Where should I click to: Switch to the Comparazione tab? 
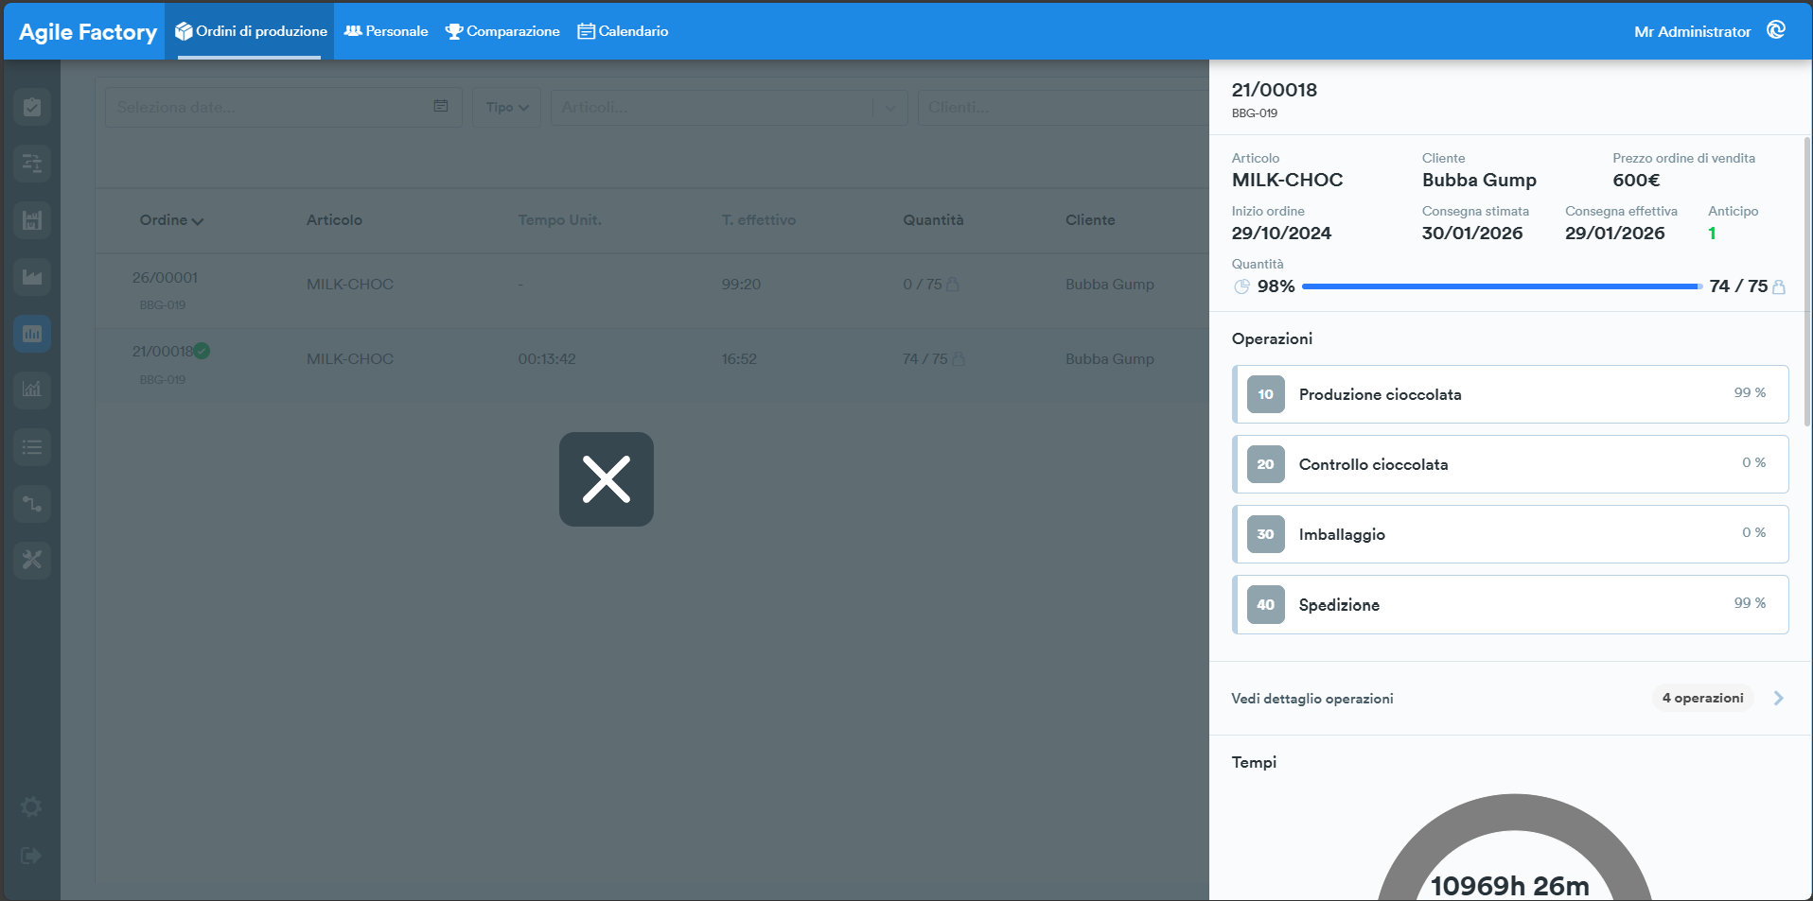pos(502,31)
